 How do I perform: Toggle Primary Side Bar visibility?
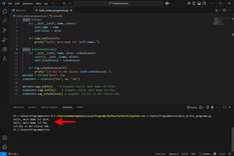click(194, 3)
